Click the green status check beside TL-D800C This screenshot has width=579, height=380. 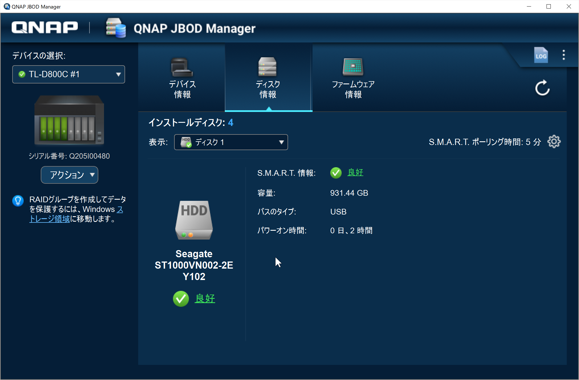pyautogui.click(x=22, y=74)
